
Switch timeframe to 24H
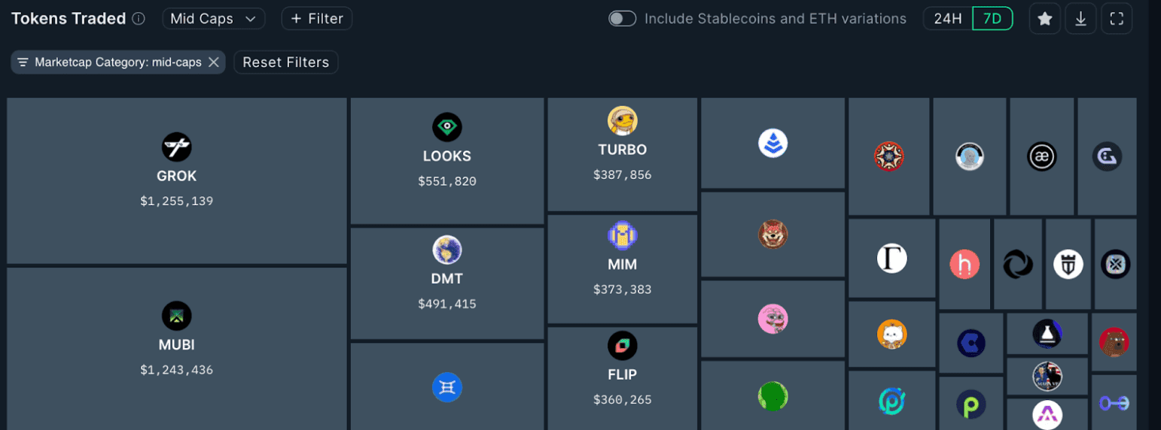[x=948, y=19]
